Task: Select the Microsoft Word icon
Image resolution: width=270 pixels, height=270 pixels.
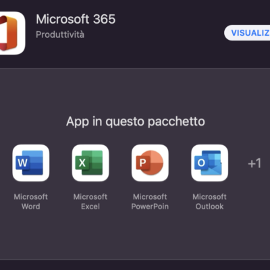Action: 31,163
